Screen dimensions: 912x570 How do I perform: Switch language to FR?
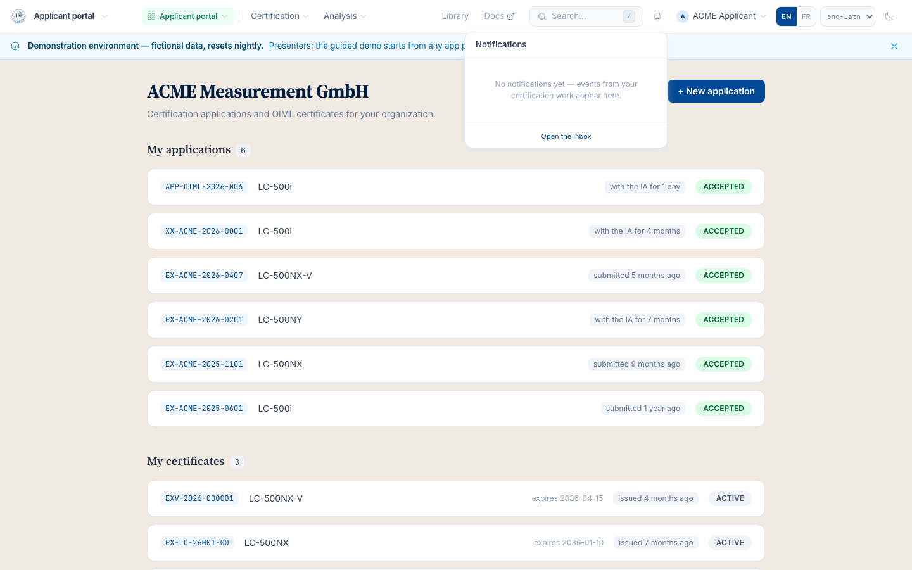click(x=806, y=16)
